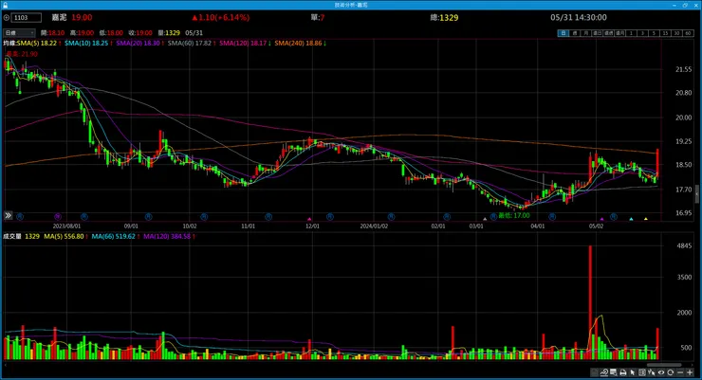Click the horizontal scrollbar thumb above bottom toolbar
702x380 pixels.
(664, 365)
